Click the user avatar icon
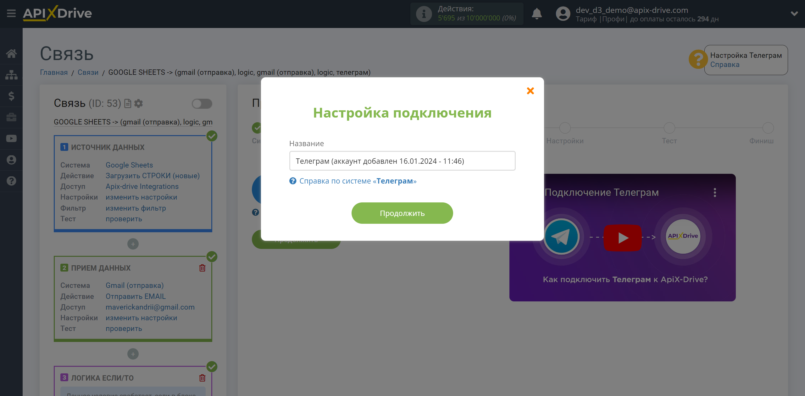Screen dimensions: 805x396 coord(563,14)
